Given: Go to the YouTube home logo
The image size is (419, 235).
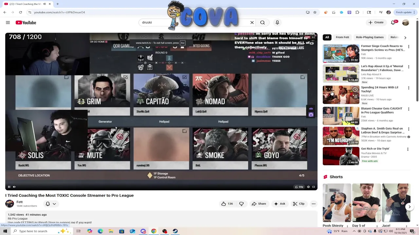Looking at the screenshot, I should point(26,23).
